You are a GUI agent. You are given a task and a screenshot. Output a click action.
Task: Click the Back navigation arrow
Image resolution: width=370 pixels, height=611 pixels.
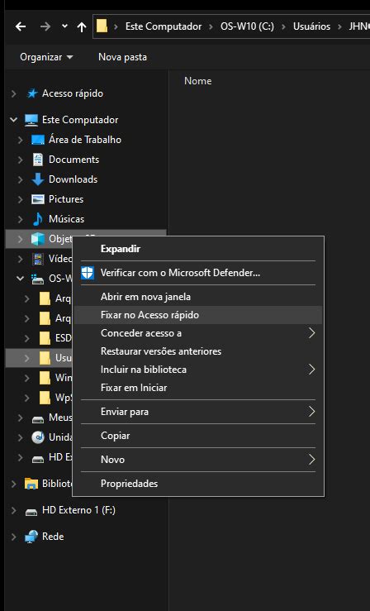click(21, 26)
